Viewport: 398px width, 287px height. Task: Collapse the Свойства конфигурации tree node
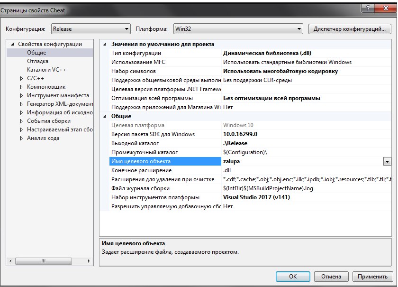click(x=12, y=44)
